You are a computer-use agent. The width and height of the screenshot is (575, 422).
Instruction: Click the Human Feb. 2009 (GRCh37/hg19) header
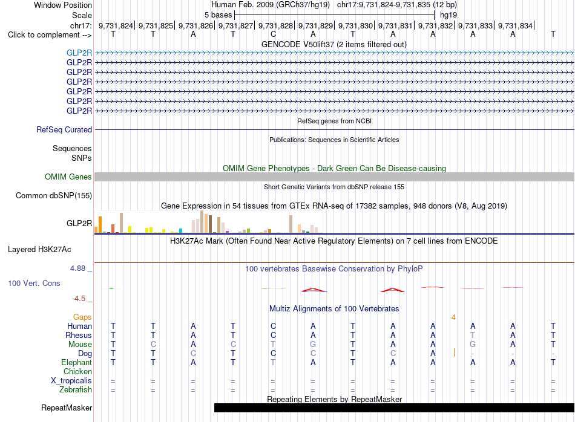coord(271,5)
